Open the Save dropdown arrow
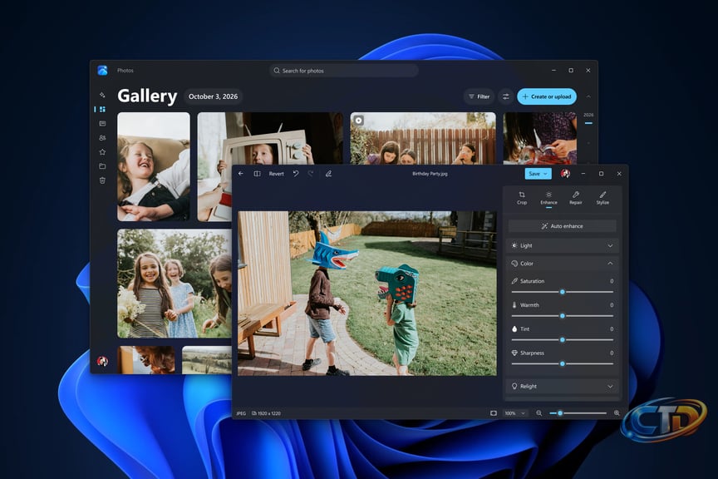This screenshot has height=479, width=718. (x=545, y=174)
